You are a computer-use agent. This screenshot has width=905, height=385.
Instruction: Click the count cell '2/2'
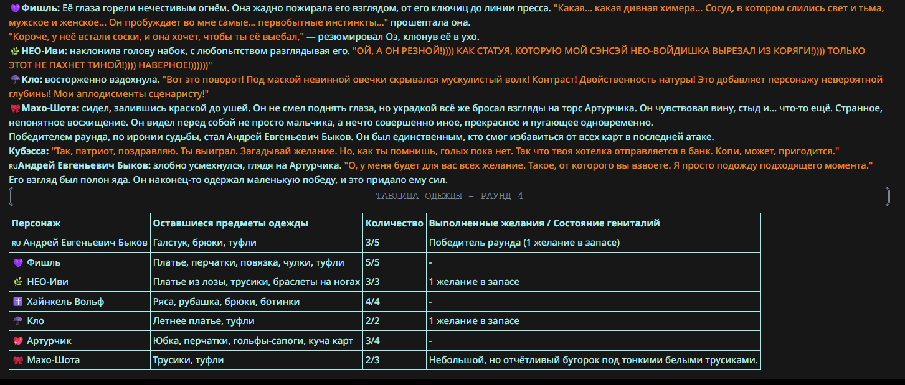tap(395, 322)
